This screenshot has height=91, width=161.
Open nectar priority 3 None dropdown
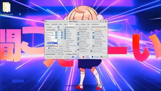(52, 38)
